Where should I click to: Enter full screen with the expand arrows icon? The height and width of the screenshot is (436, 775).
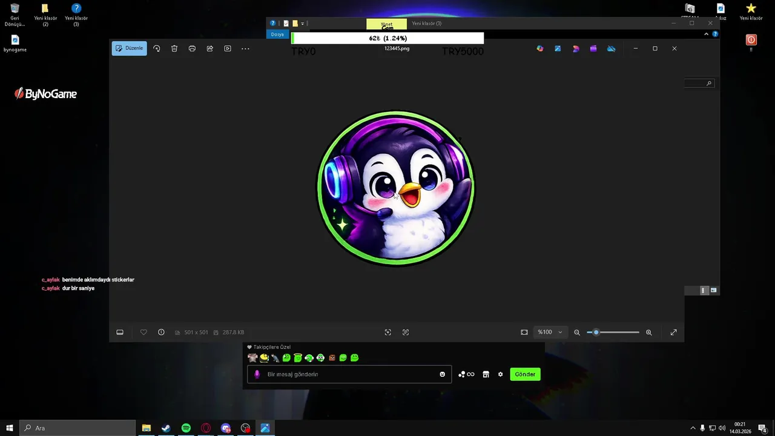[x=673, y=332]
